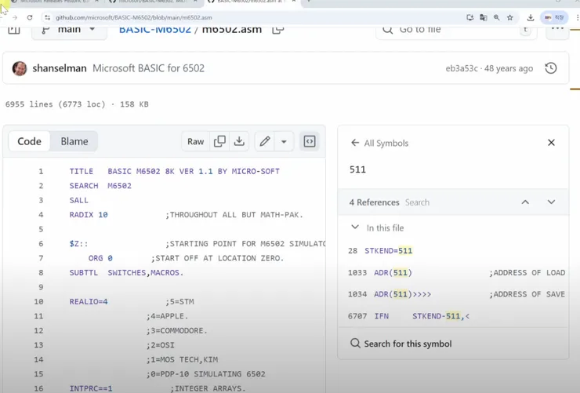Open shanselman user link
Viewport: 580px width, 393px height.
(60, 68)
